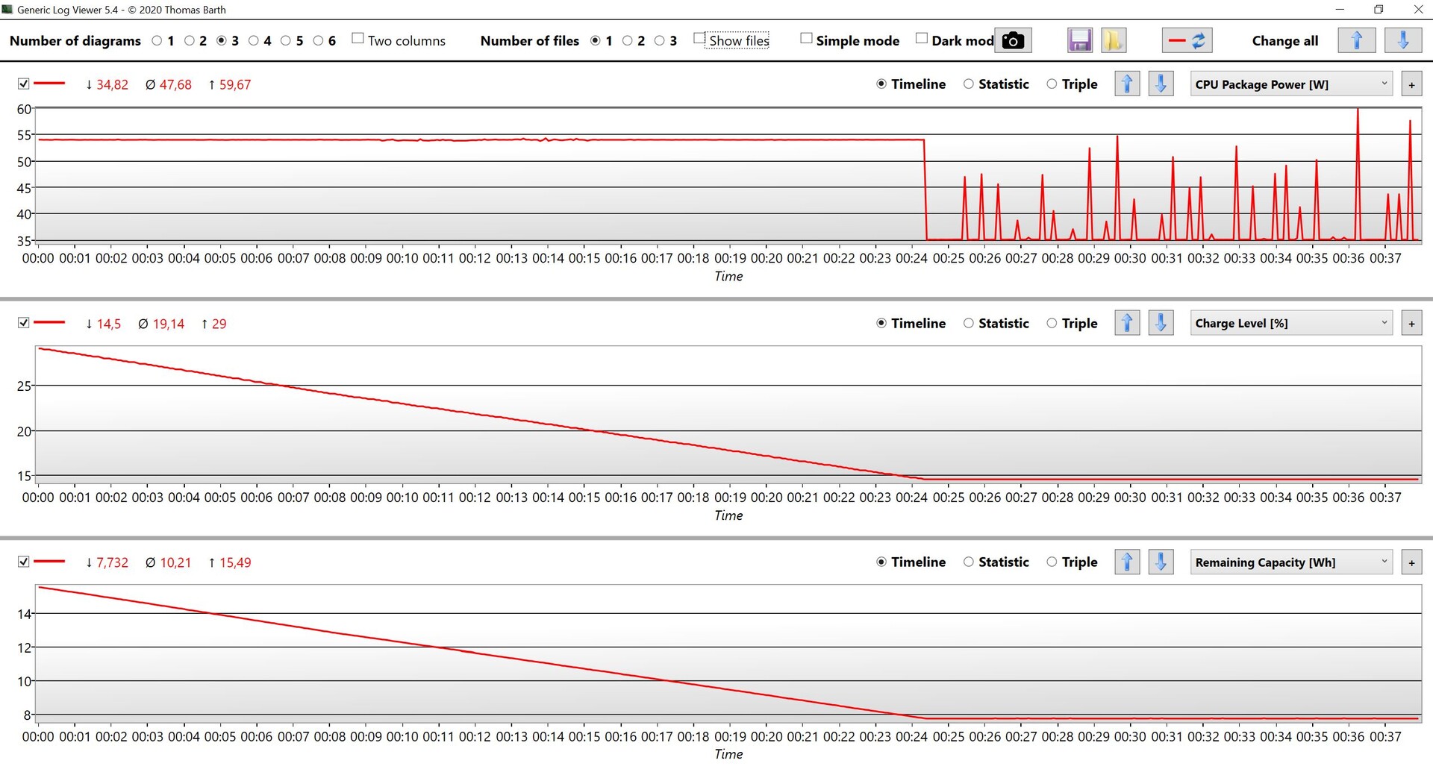Enable Simple mode checkbox
1433x775 pixels.
point(806,39)
